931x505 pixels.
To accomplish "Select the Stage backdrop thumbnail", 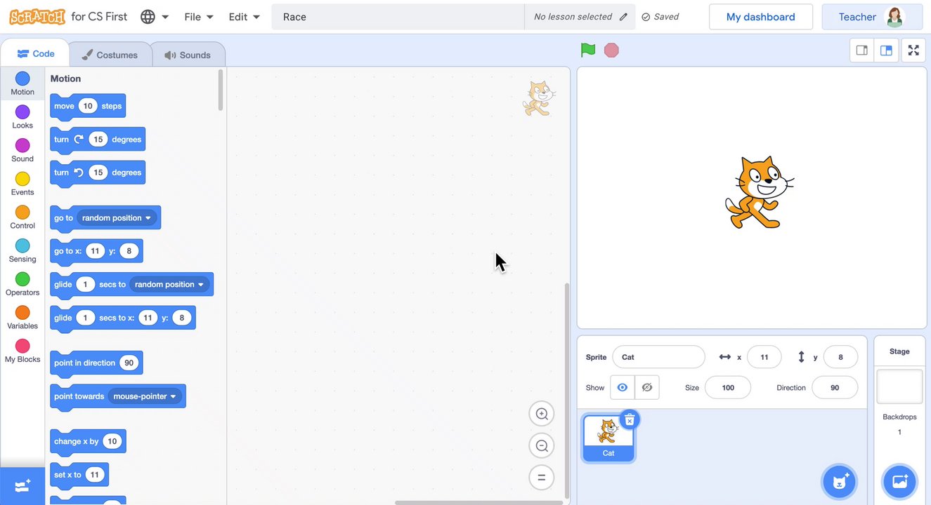I will pos(899,386).
